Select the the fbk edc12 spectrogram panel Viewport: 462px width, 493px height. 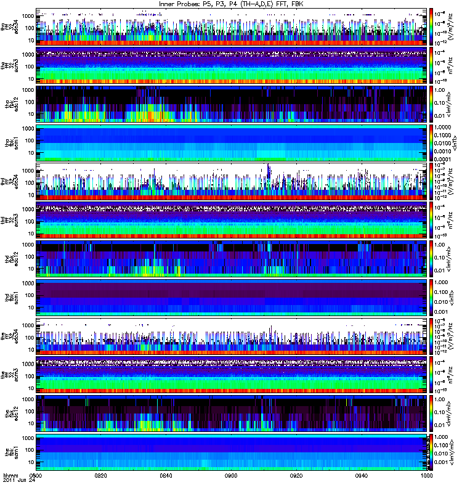coord(232,414)
